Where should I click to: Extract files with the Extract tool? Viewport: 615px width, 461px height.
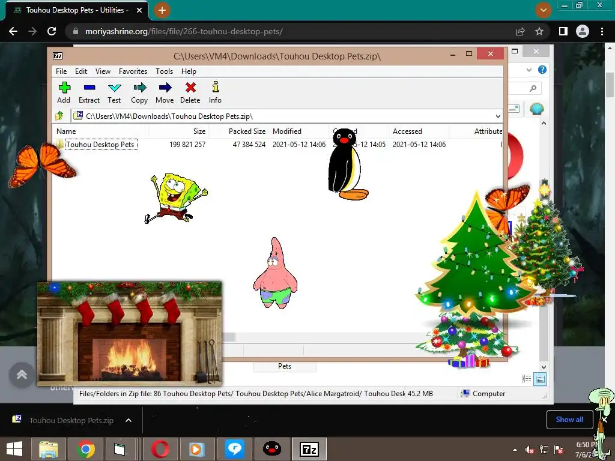(x=89, y=92)
